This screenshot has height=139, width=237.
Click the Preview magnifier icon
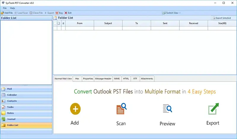tap(167, 108)
